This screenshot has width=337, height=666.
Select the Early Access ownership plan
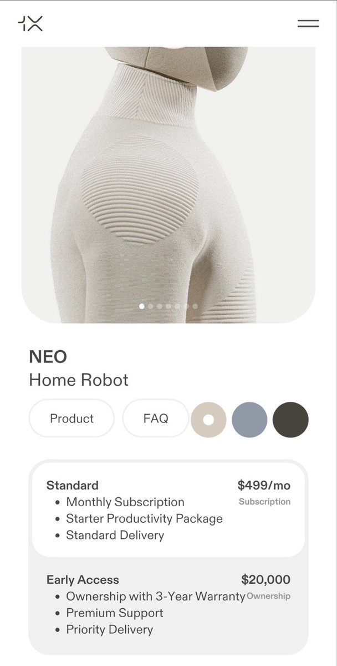click(x=168, y=605)
